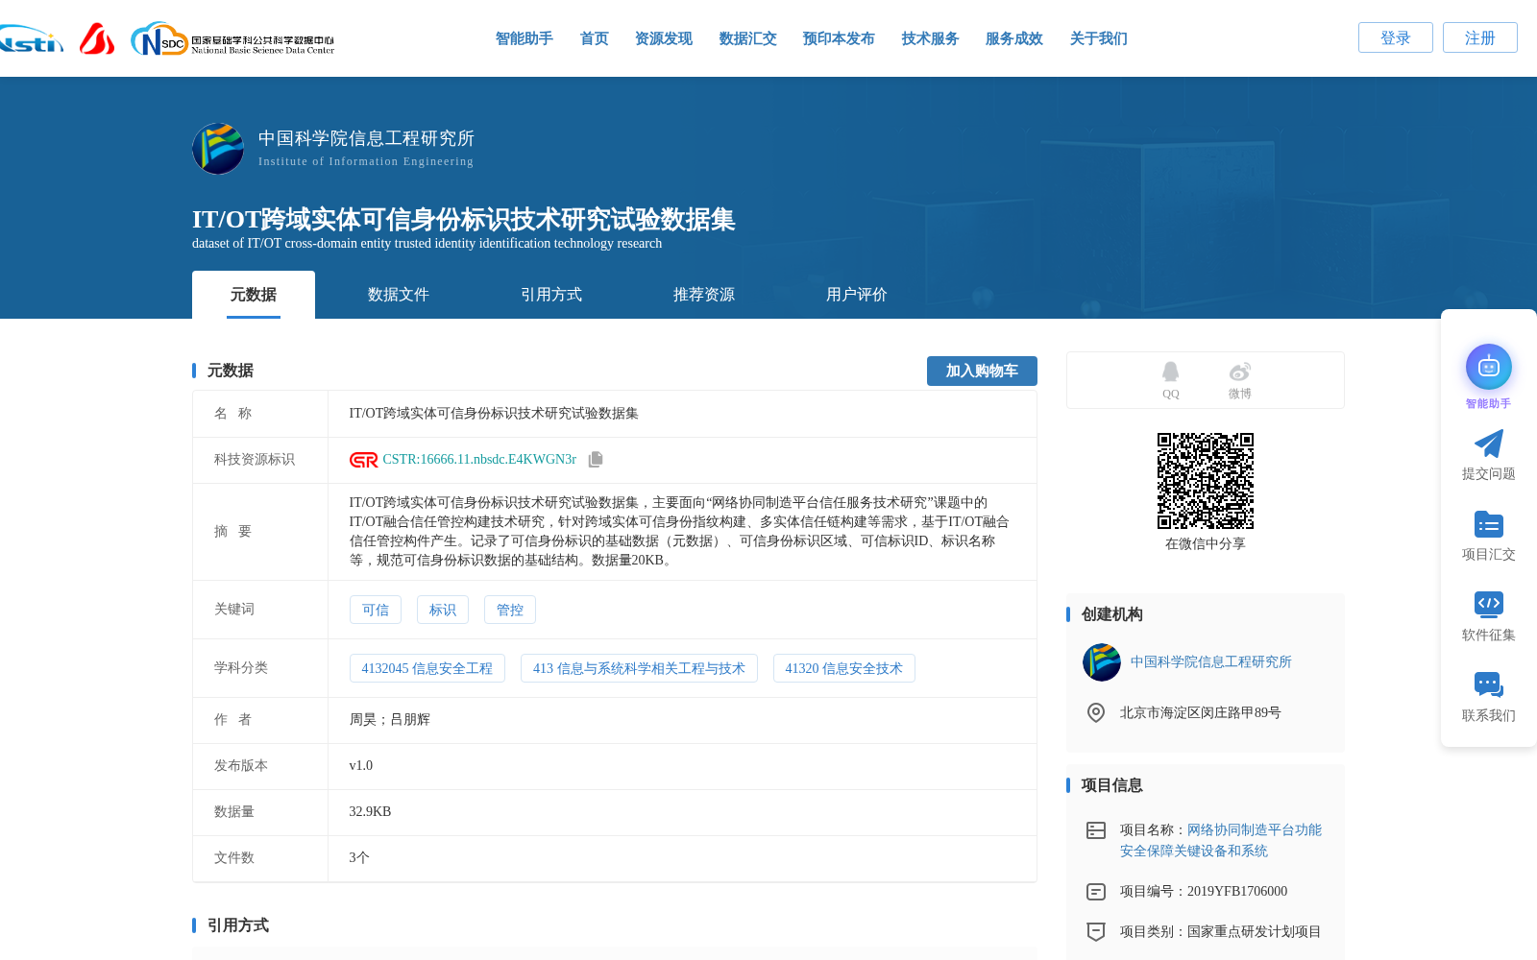Open the 软件征集 code icon
Viewport: 1537px width, 960px height.
pos(1488,604)
